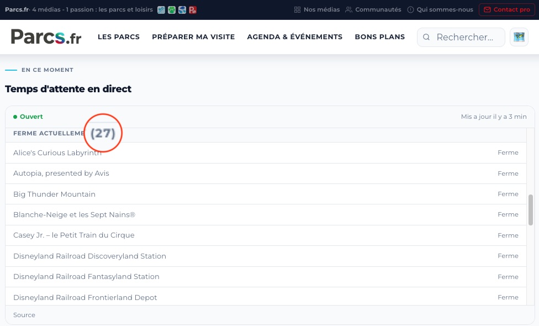Click the Ouvert status label
The height and width of the screenshot is (326, 539).
(x=28, y=117)
